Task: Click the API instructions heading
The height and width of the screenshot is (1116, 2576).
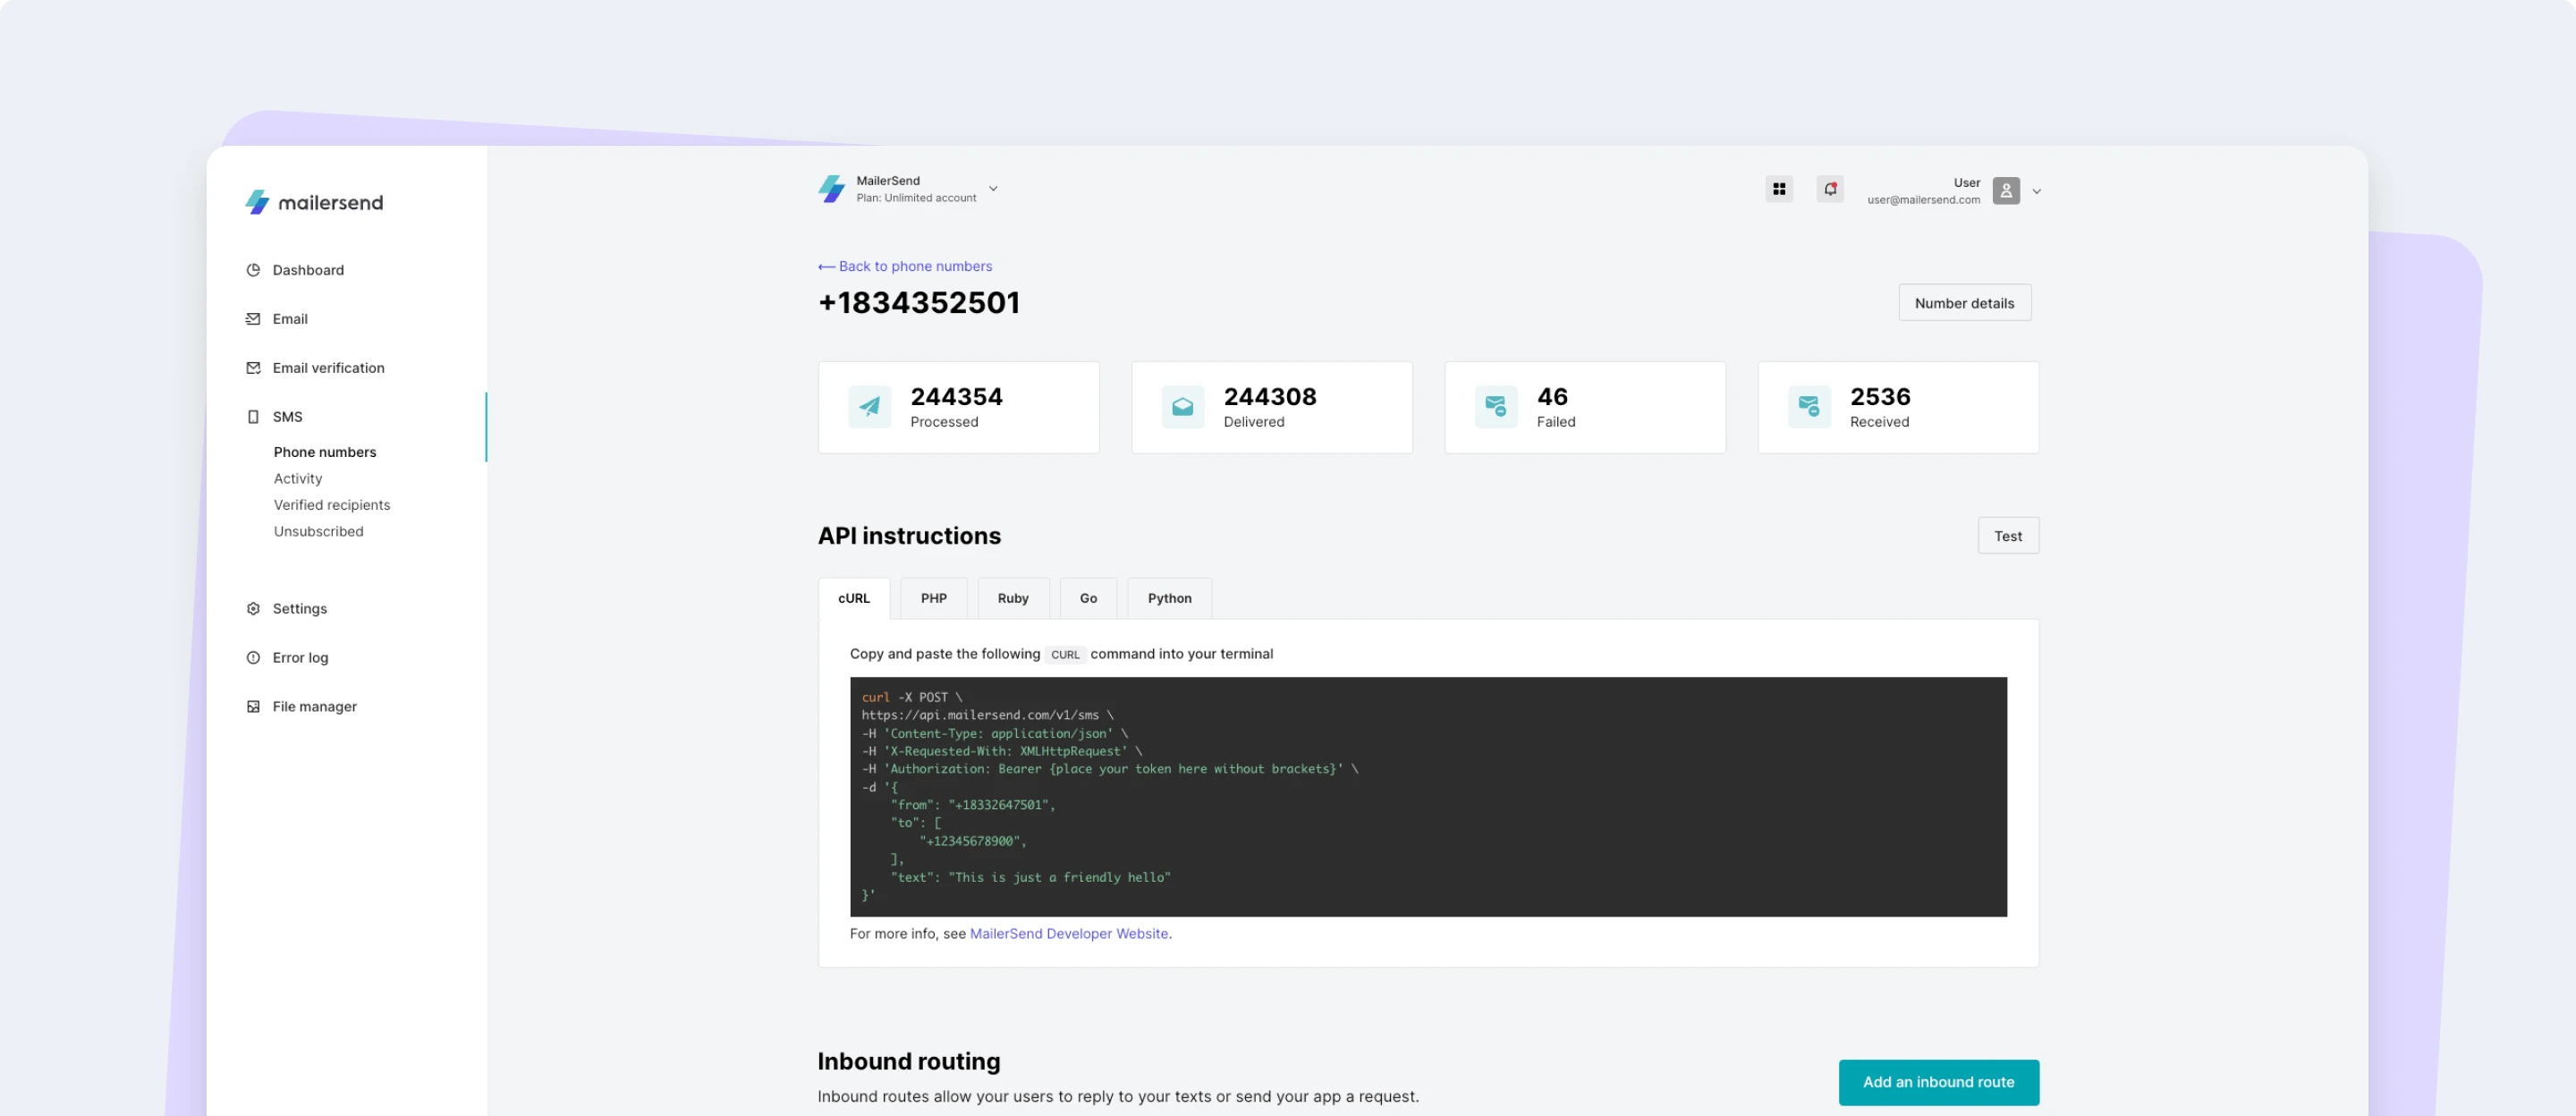Action: click(x=908, y=536)
